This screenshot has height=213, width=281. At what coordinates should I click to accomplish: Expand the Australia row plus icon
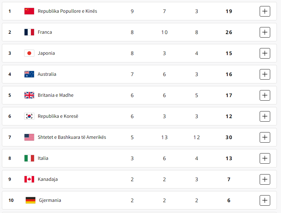tap(265, 74)
